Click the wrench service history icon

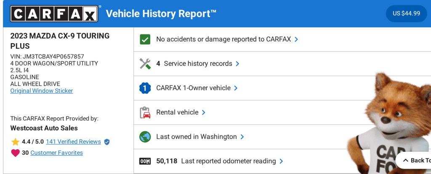pos(145,64)
